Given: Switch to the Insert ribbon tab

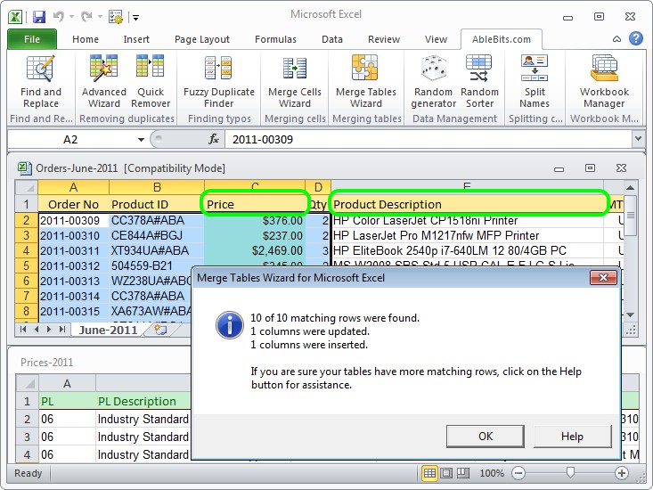Looking at the screenshot, I should (136, 39).
